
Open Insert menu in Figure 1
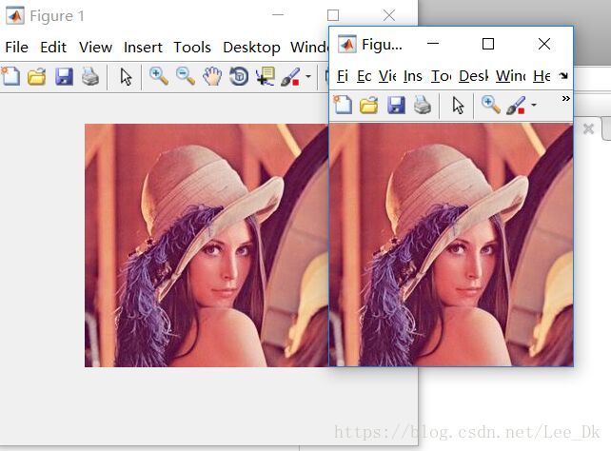[143, 48]
